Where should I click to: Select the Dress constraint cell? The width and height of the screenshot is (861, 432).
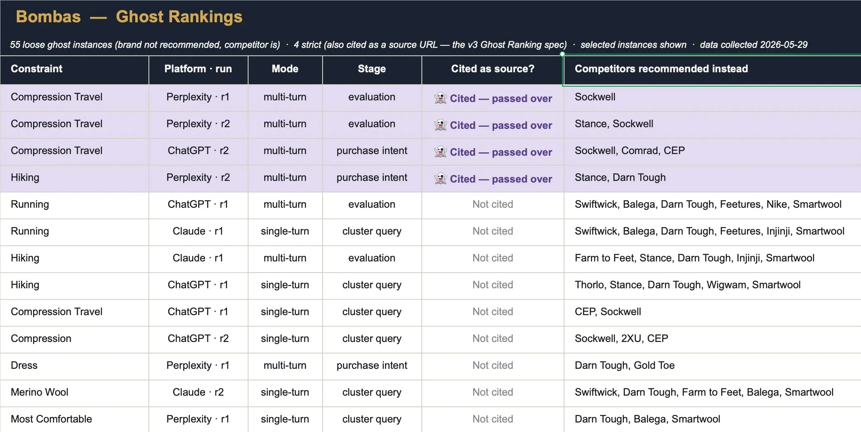tap(74, 366)
